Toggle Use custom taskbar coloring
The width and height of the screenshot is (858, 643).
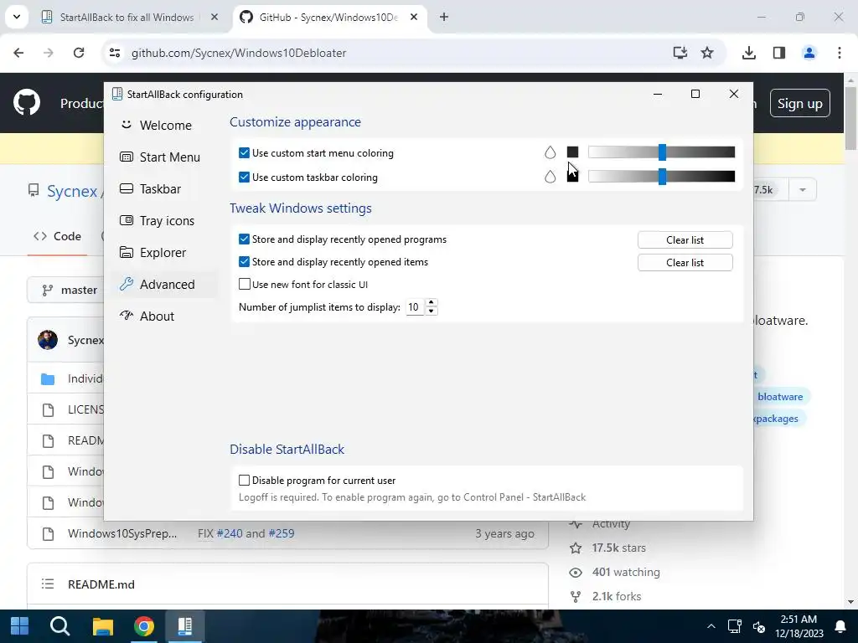(x=244, y=177)
